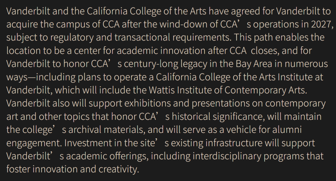The image size is (336, 181).
Task: Click the phrase "academic innovation"
Action: [147, 51]
